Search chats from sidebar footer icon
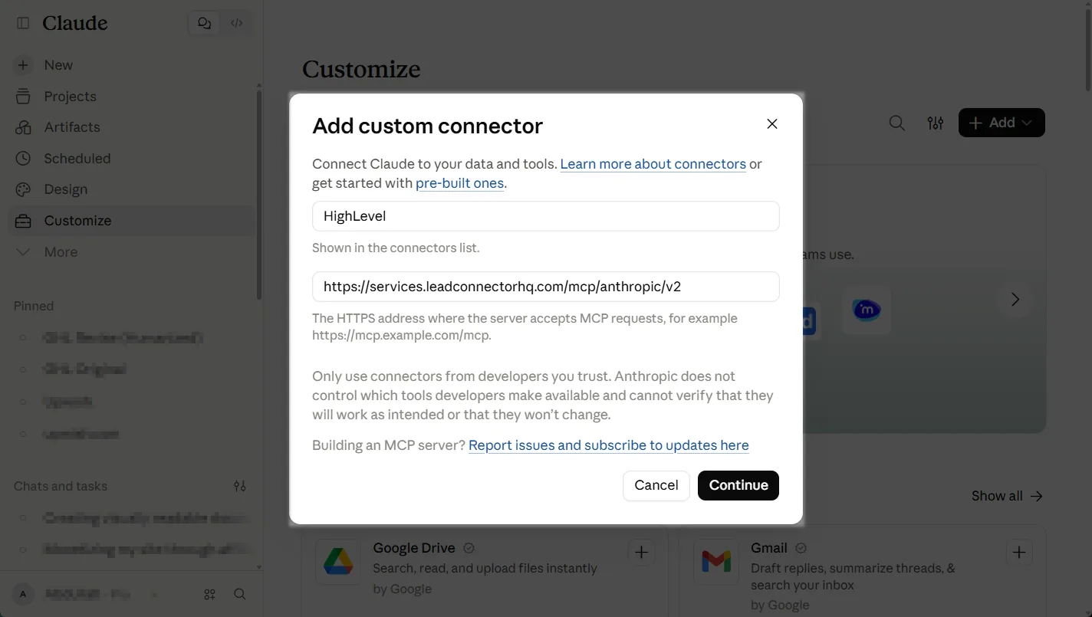The width and height of the screenshot is (1092, 617). coord(240,594)
